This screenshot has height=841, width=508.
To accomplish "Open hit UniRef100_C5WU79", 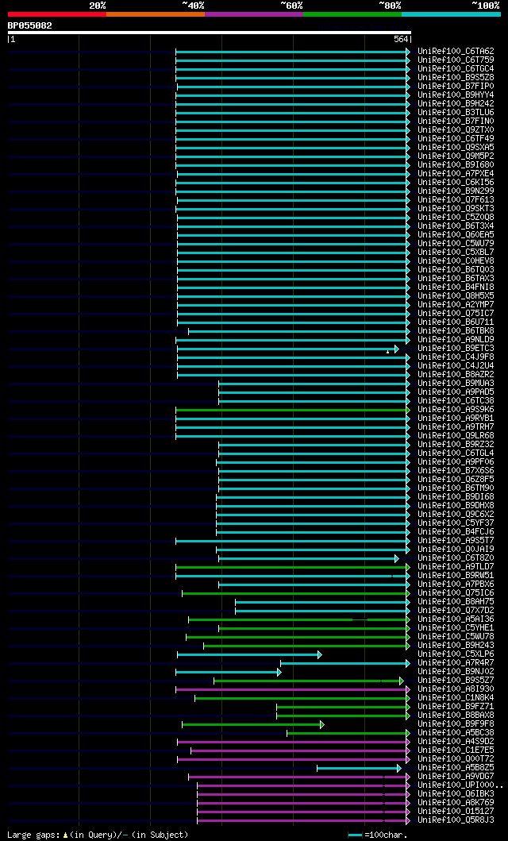I will [x=456, y=244].
